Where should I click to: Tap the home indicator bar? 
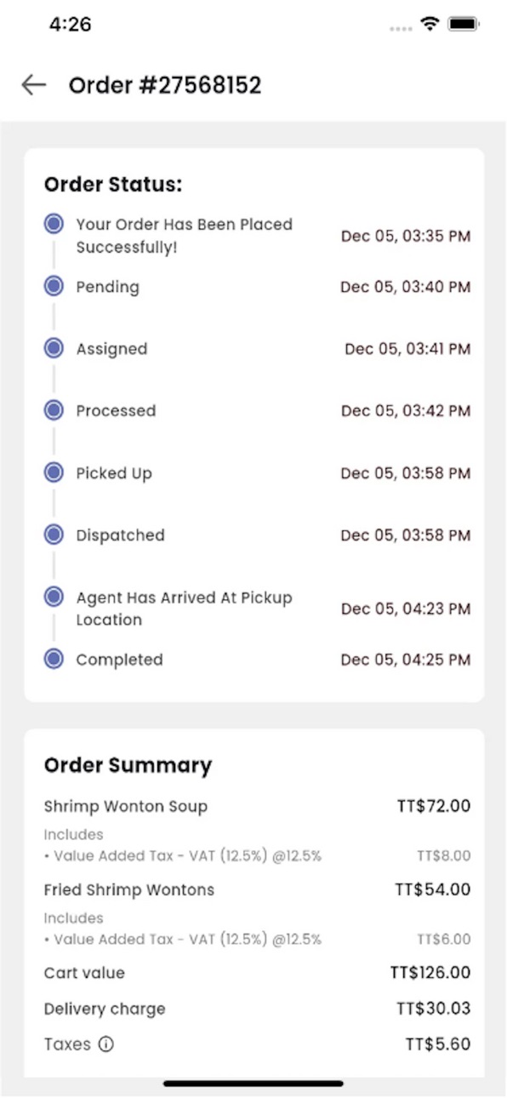click(x=253, y=1084)
